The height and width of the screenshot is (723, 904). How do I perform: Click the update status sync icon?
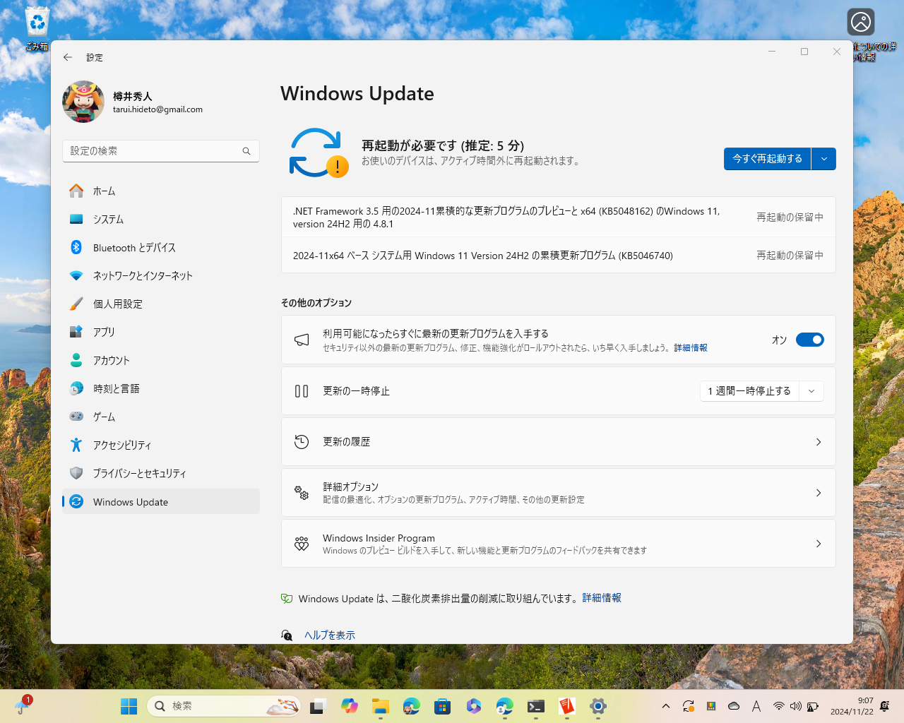[319, 153]
